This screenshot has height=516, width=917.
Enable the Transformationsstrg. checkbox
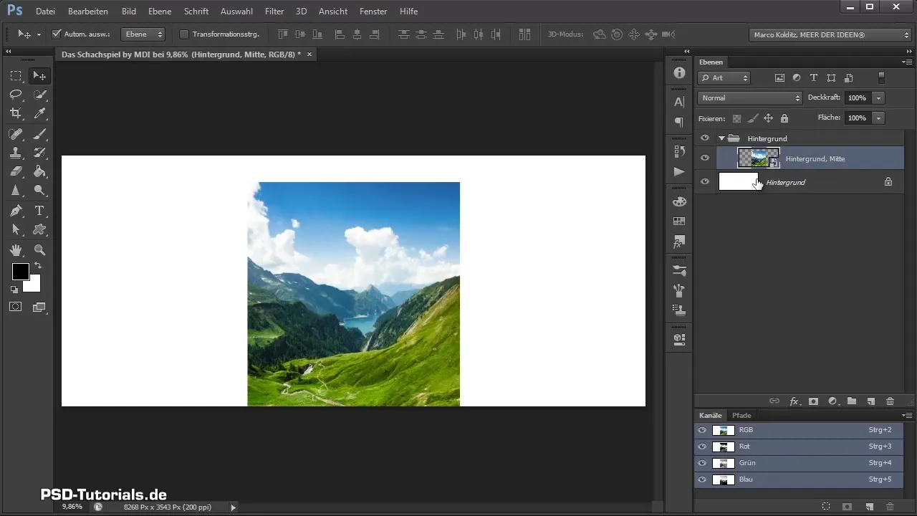click(x=183, y=34)
